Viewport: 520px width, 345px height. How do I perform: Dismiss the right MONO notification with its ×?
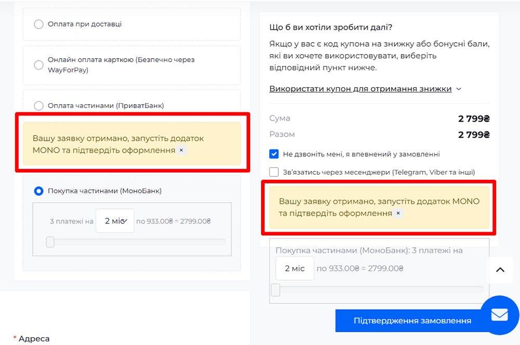[398, 213]
